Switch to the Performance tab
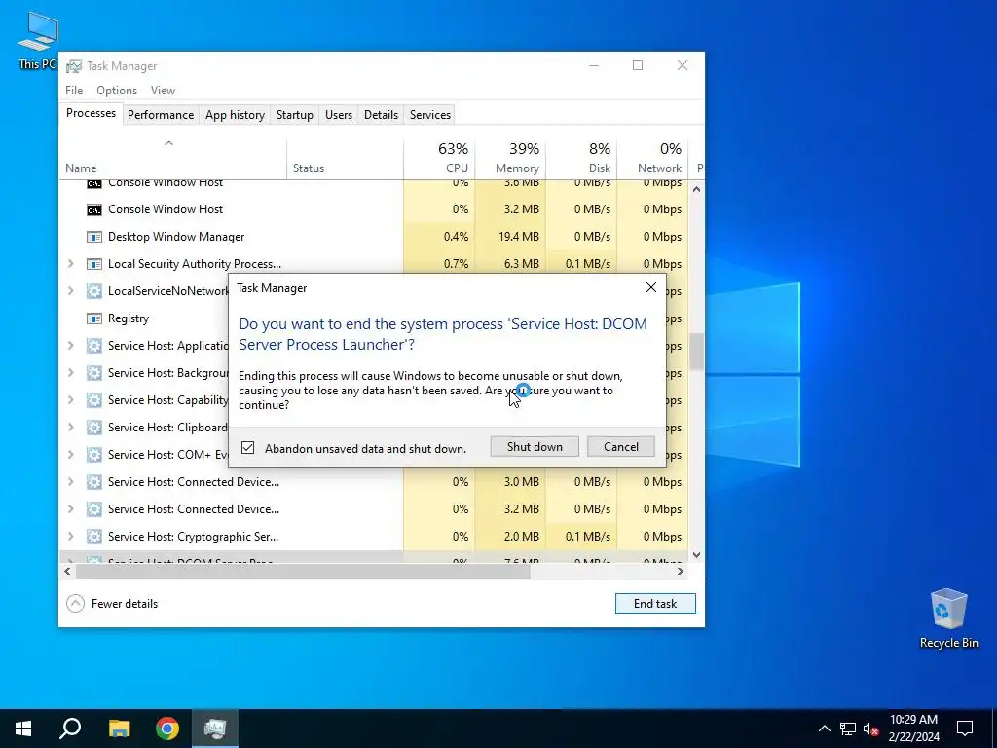 [161, 115]
